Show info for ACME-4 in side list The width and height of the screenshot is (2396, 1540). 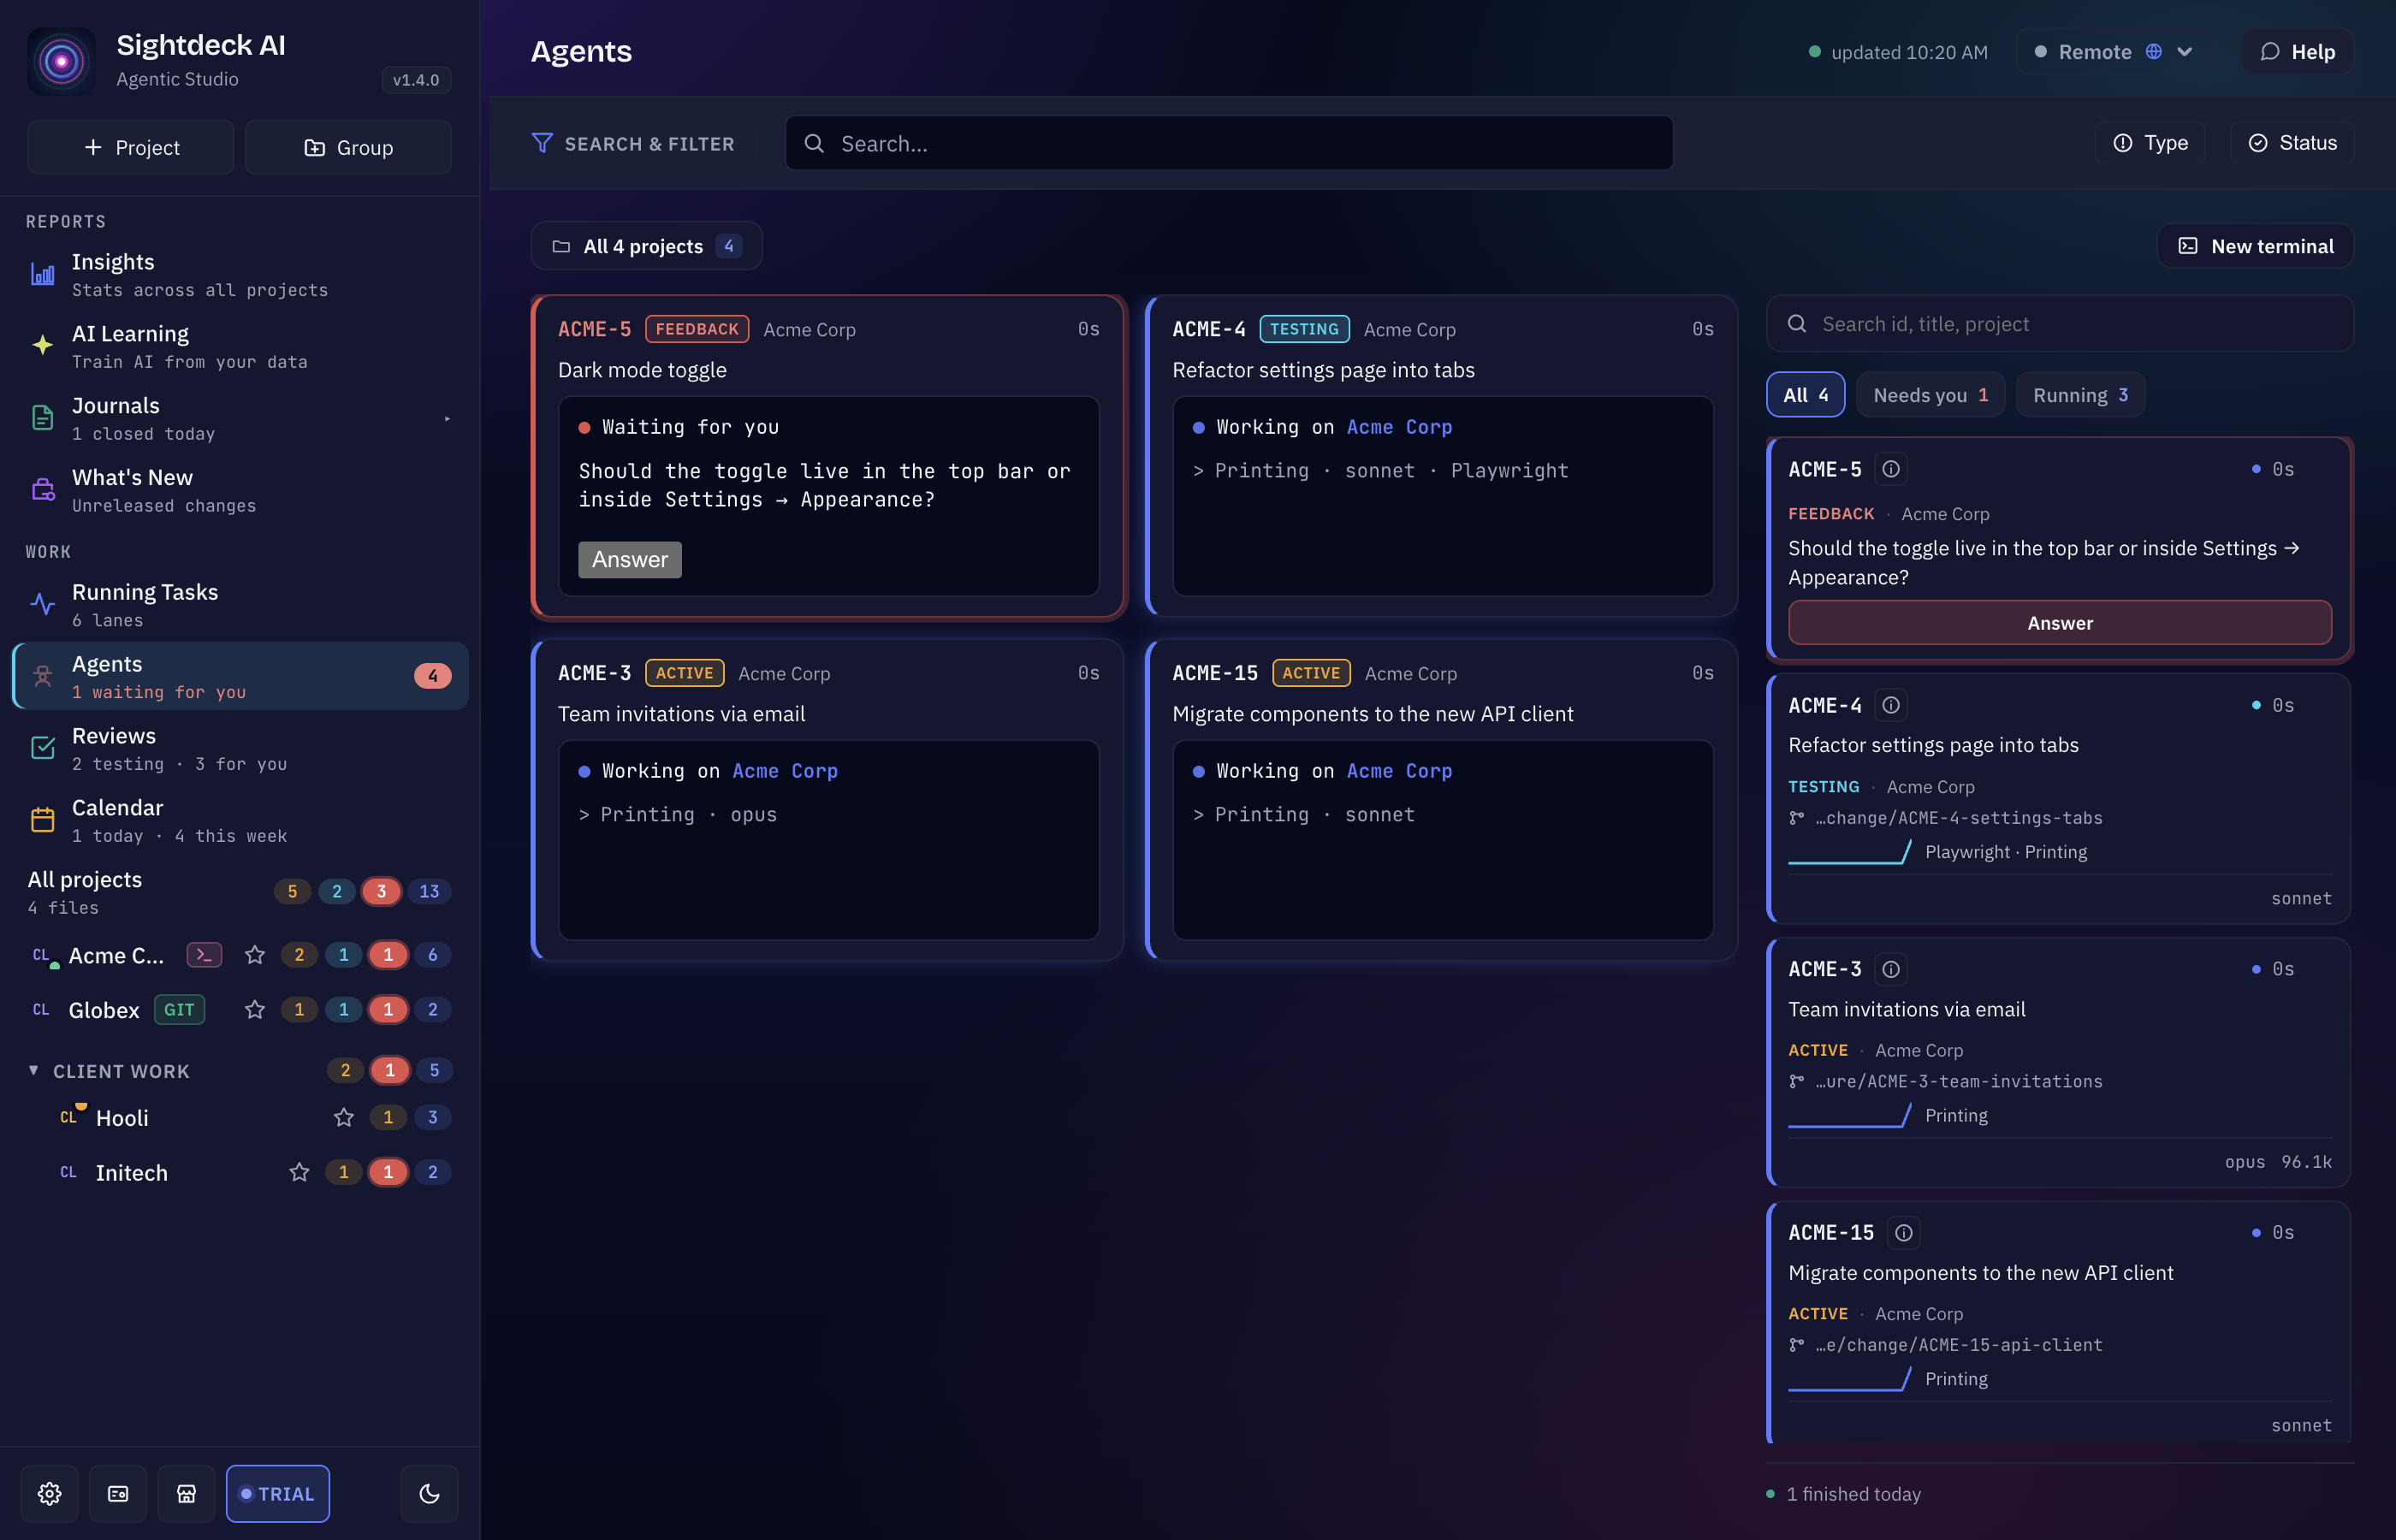pos(1890,705)
